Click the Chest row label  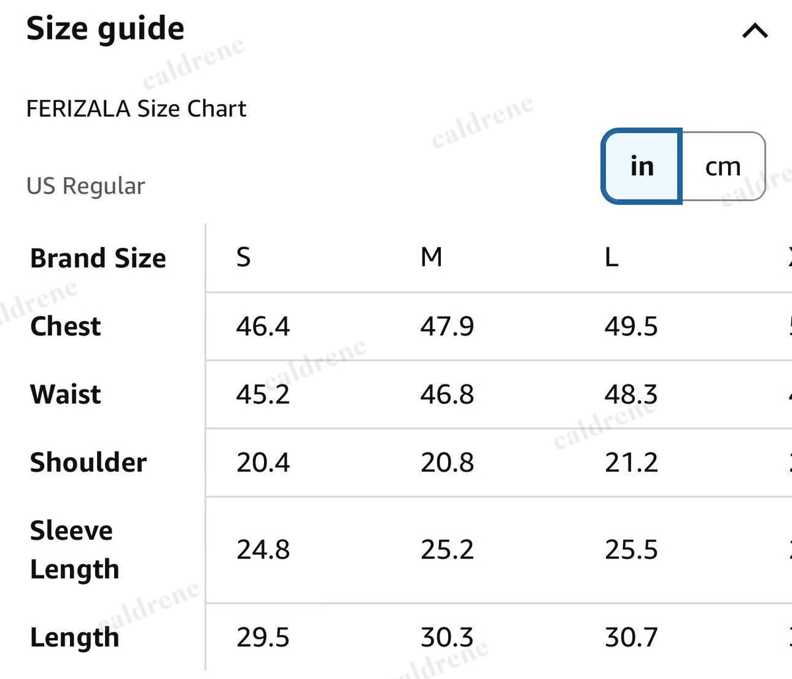click(x=65, y=326)
